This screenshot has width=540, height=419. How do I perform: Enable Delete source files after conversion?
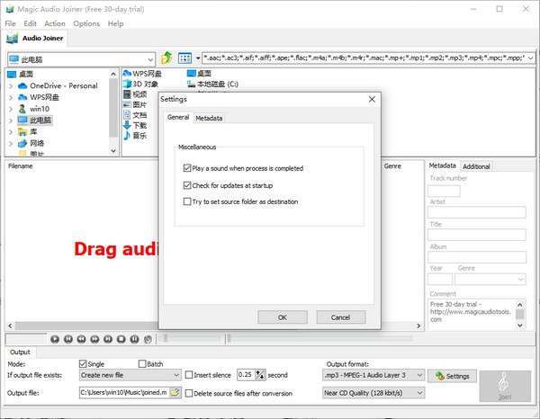[189, 393]
